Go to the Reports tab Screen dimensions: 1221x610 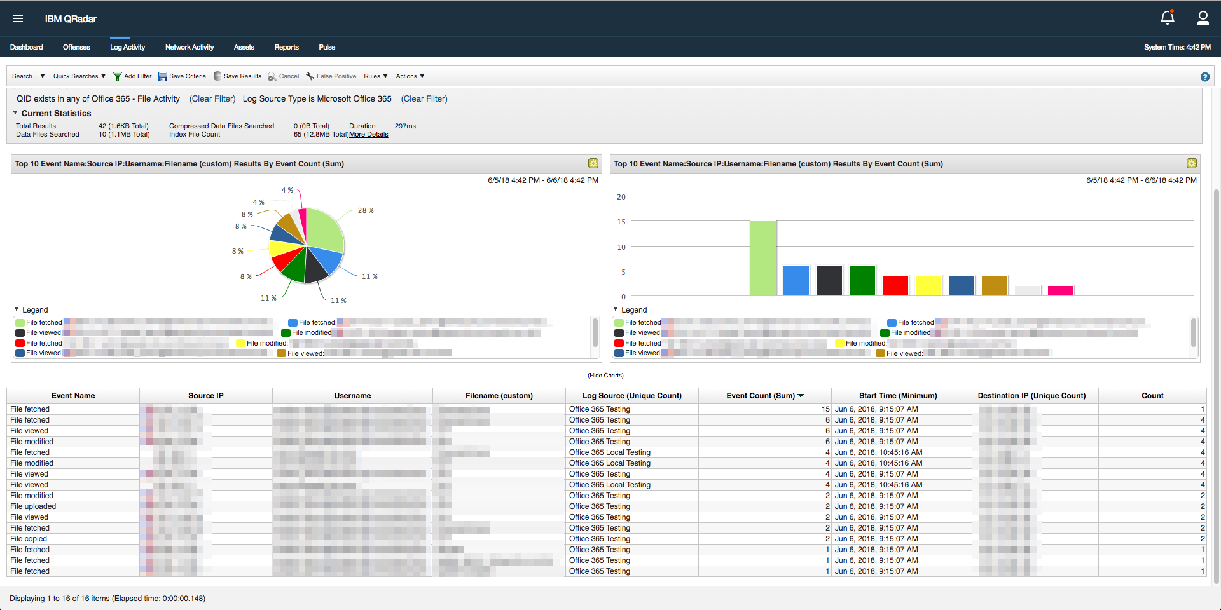(x=286, y=47)
